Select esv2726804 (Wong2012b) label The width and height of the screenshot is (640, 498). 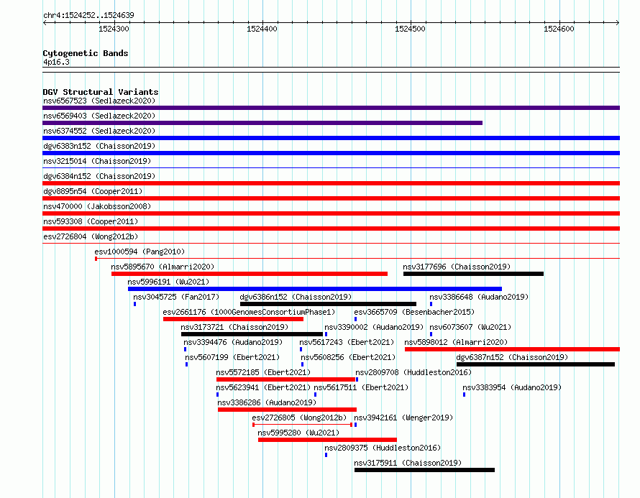click(91, 236)
